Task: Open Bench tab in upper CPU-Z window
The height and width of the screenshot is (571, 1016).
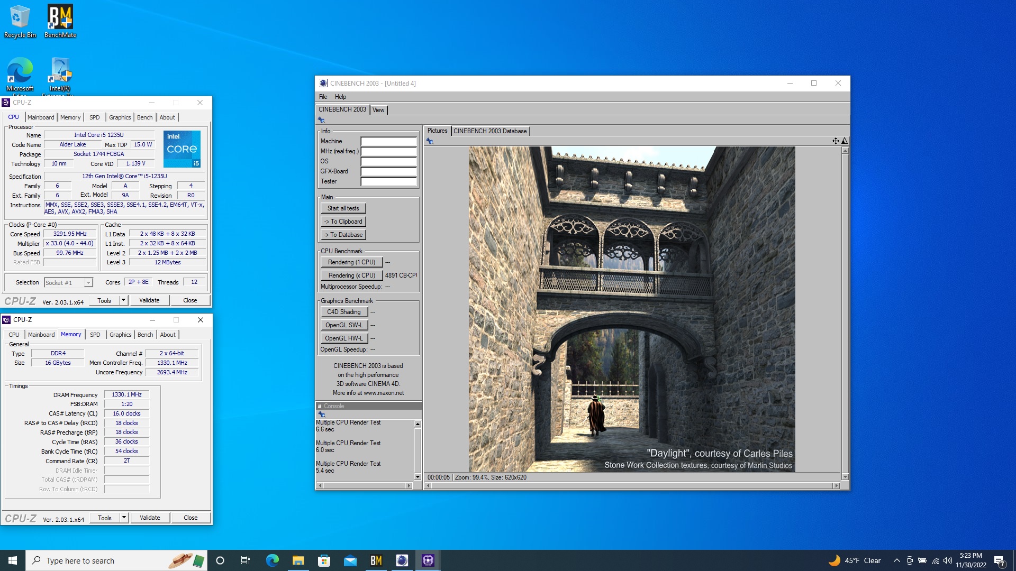Action: tap(144, 117)
